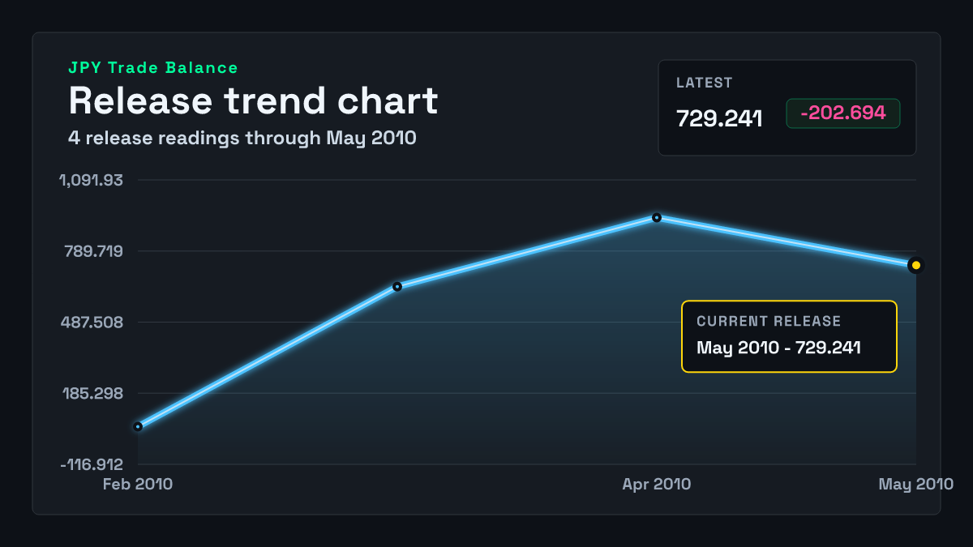Image resolution: width=973 pixels, height=547 pixels.
Task: Click the 1,091.93 y-axis label
Action: point(91,180)
